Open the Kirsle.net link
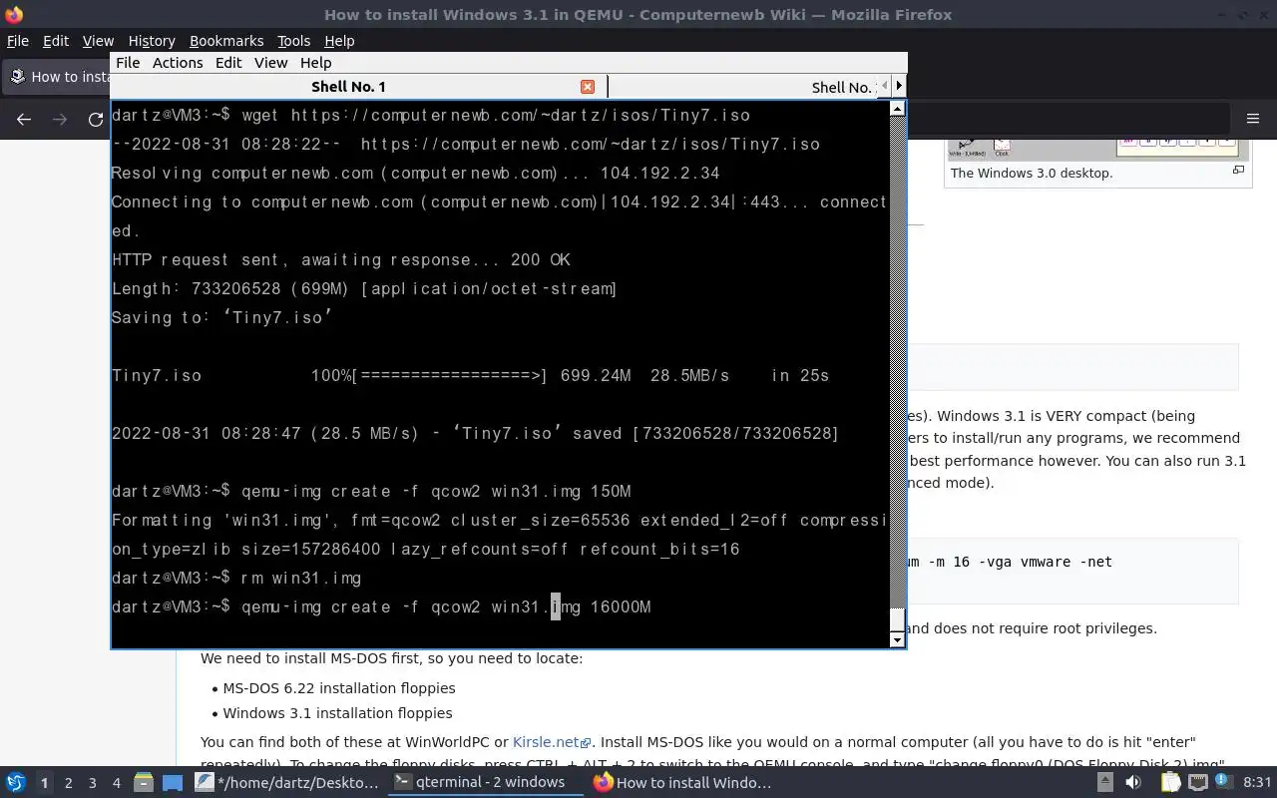Image resolution: width=1277 pixels, height=798 pixels. point(551,742)
